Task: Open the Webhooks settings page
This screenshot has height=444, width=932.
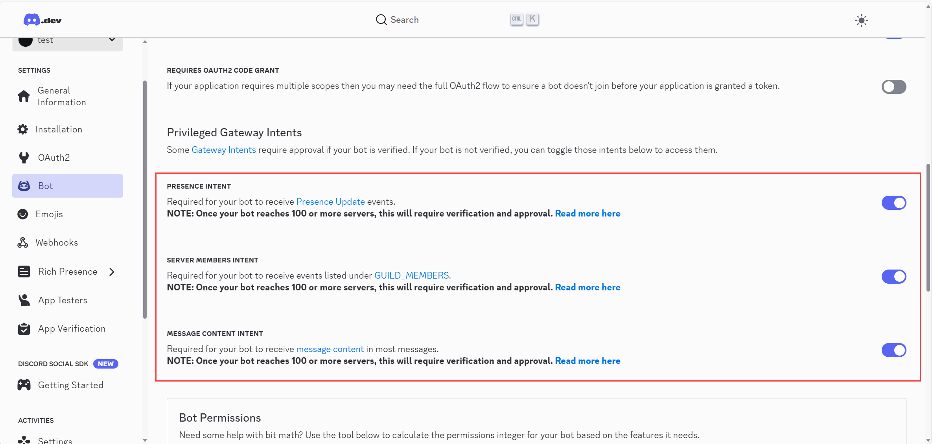Action: coord(68,242)
